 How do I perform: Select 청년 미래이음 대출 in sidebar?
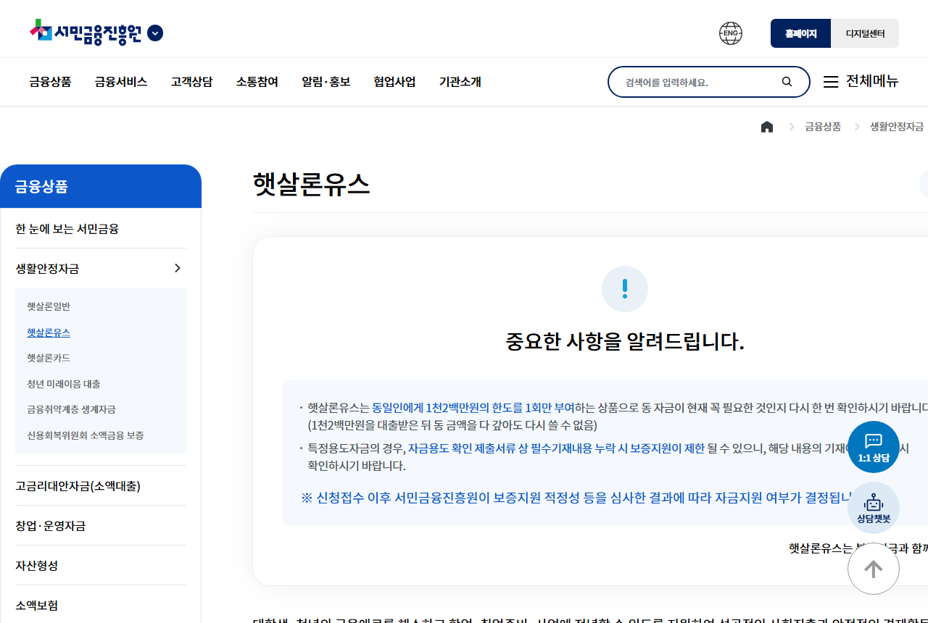click(64, 384)
